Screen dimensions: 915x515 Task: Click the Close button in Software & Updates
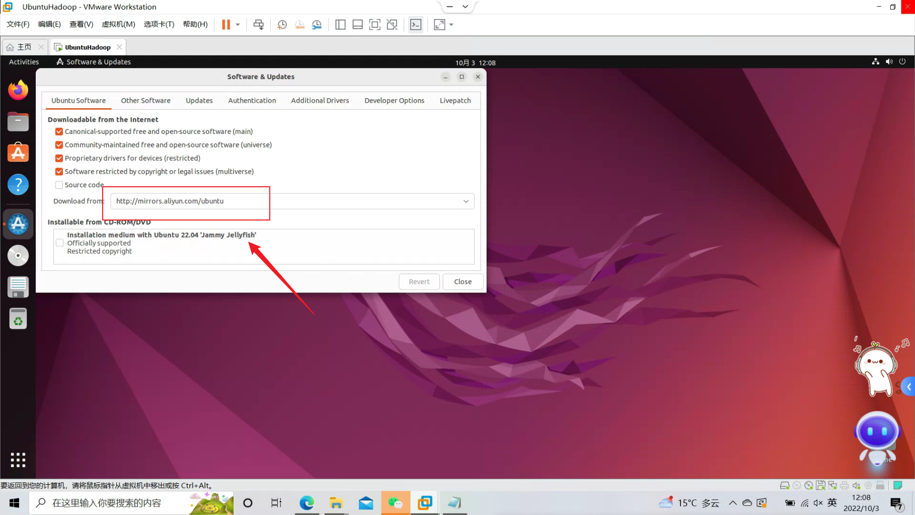pyautogui.click(x=463, y=282)
